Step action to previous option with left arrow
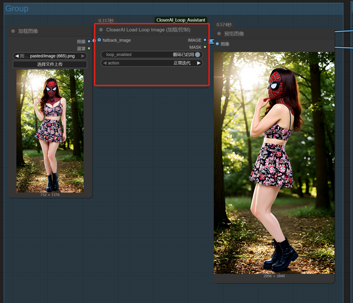The height and width of the screenshot is (303, 353). point(105,63)
